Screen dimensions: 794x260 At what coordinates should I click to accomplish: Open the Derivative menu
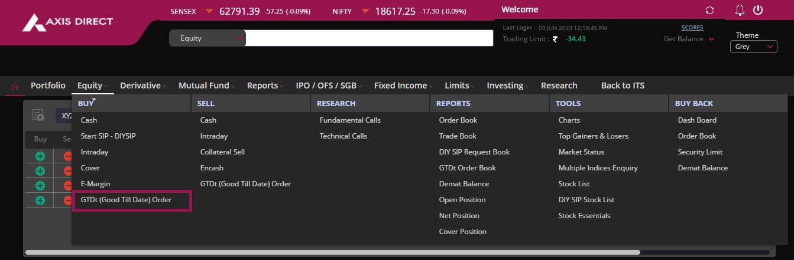click(142, 85)
